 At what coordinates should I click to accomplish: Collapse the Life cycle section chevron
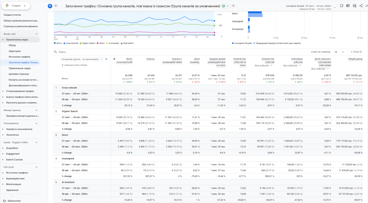pos(36,167)
